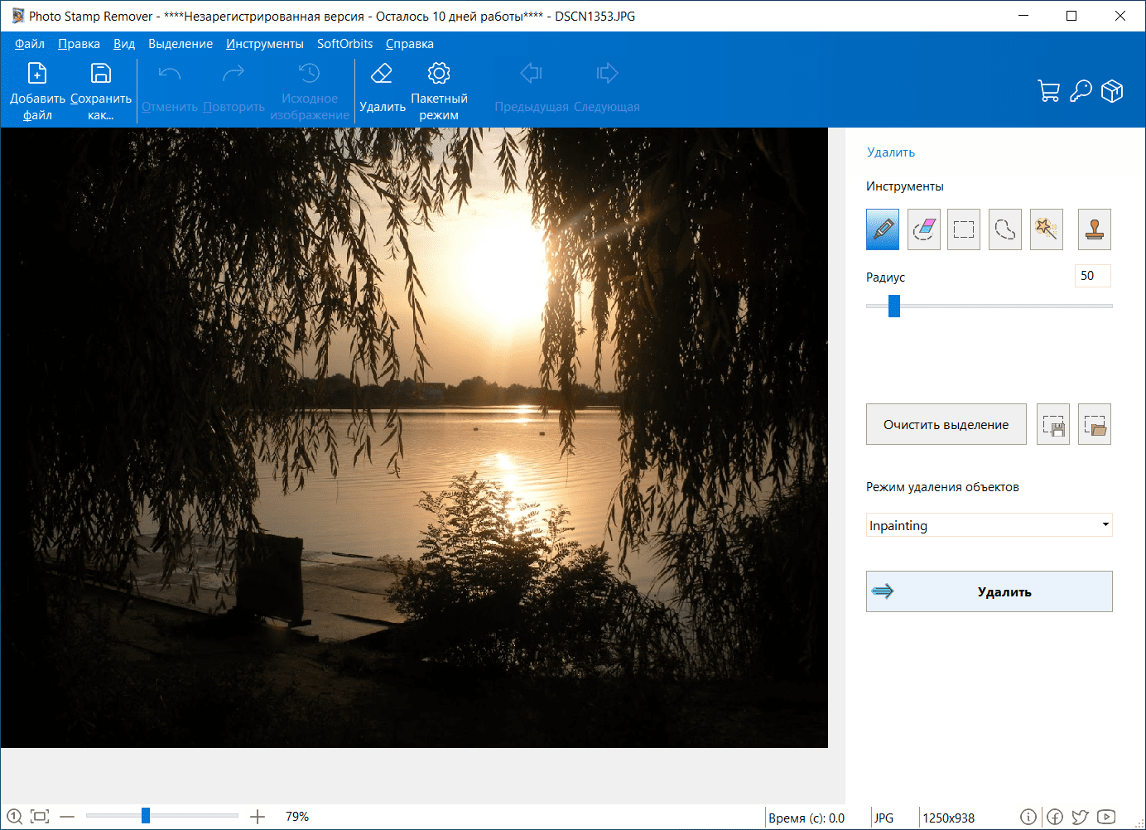Zoom out with the minus icon
Viewport: 1146px width, 830px height.
click(67, 817)
